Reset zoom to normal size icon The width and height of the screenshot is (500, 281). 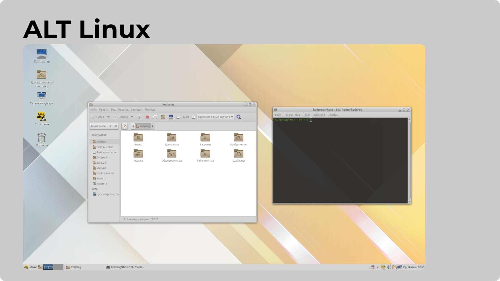193,117
